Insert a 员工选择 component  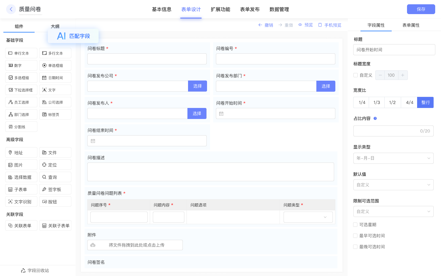point(21,102)
